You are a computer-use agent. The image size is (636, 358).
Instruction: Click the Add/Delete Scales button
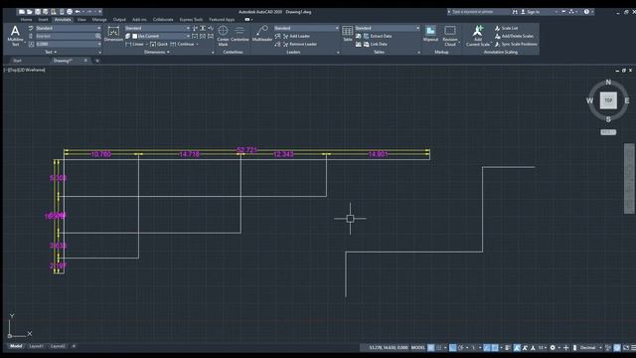click(x=514, y=36)
